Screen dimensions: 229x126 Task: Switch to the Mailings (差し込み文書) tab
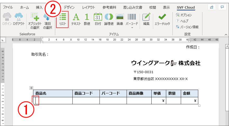tap(133, 7)
